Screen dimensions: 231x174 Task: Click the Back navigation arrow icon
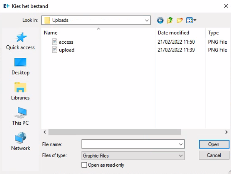(x=160, y=20)
